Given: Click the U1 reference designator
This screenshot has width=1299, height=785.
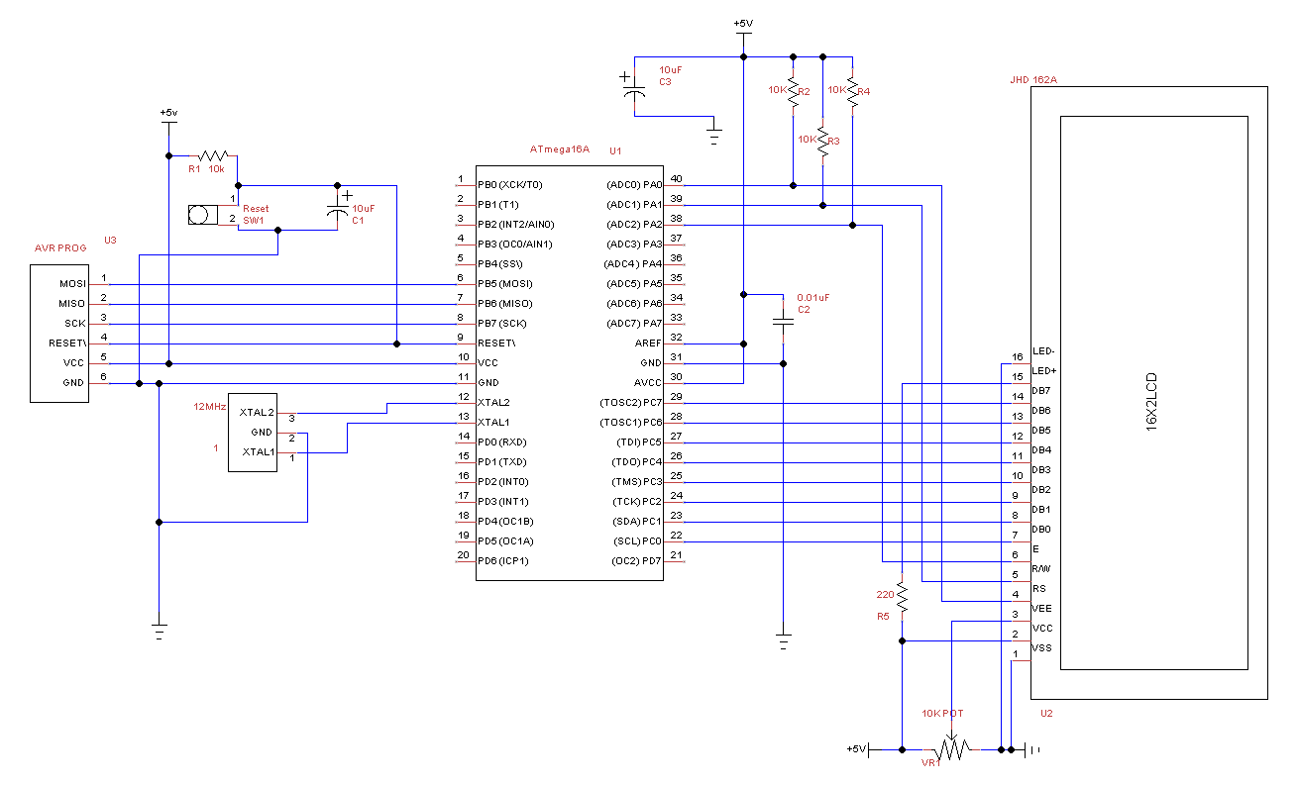Looking at the screenshot, I should click(615, 150).
